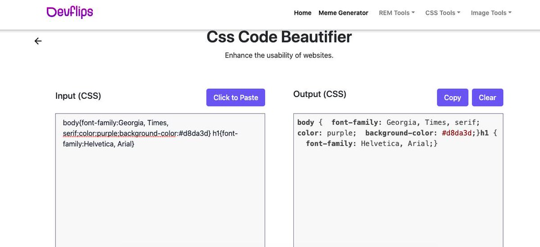Copy the beautified CSS output

(x=452, y=97)
